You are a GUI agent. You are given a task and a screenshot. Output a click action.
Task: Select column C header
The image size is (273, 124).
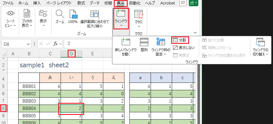tap(50, 54)
